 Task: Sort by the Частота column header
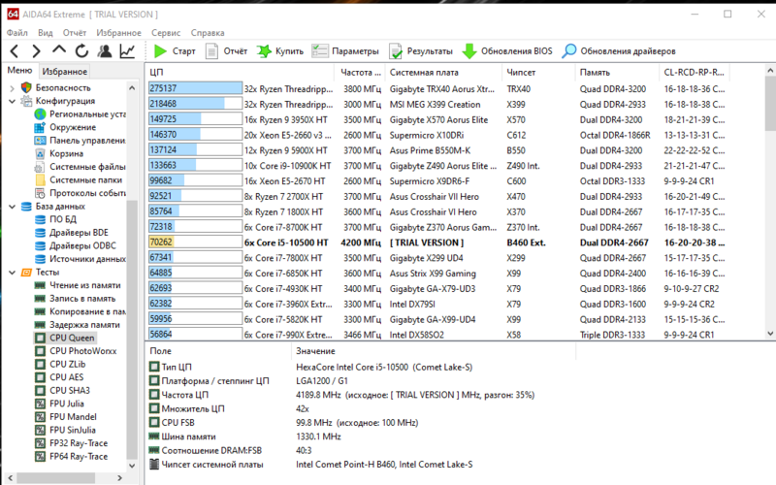359,72
